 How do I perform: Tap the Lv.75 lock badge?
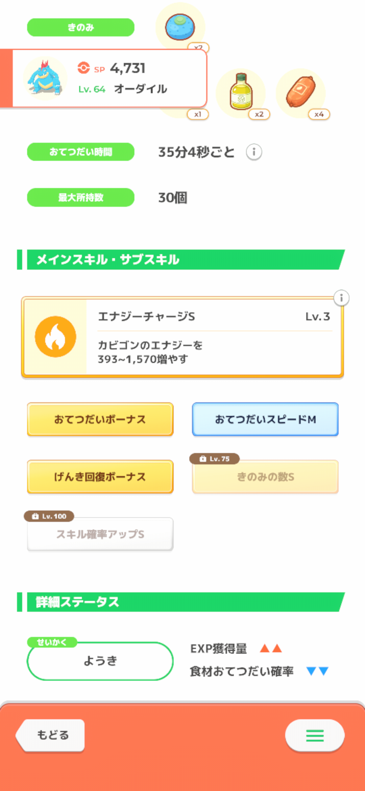point(215,459)
